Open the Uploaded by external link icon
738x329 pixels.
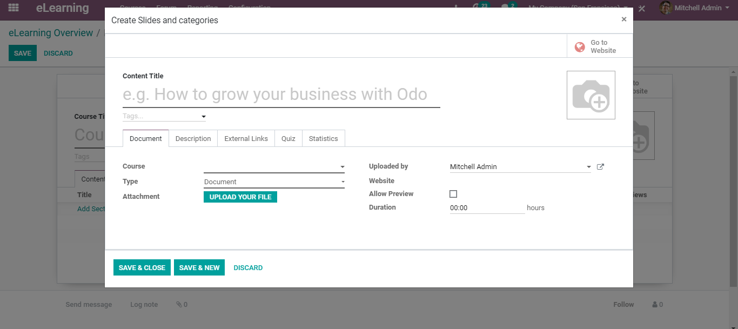(600, 167)
